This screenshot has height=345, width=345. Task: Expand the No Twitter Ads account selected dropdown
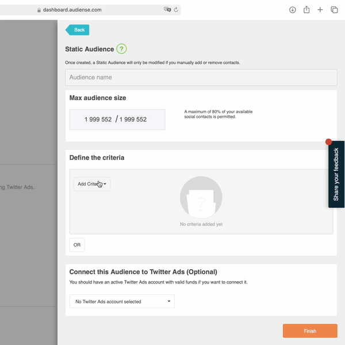(122, 301)
